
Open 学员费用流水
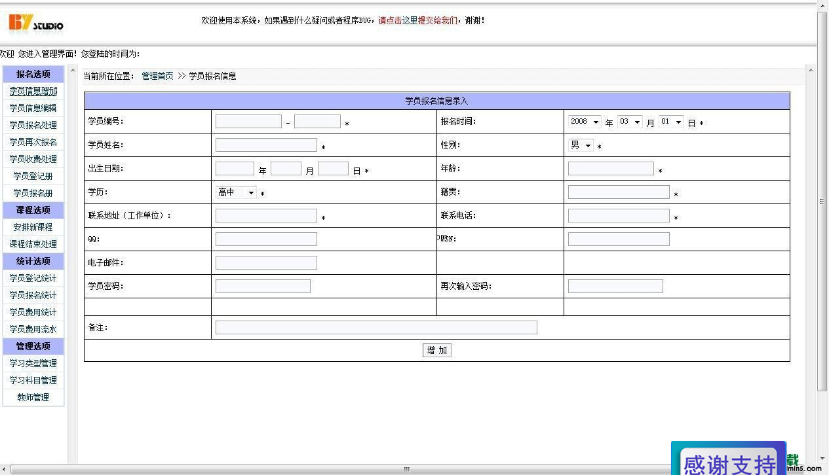(33, 329)
